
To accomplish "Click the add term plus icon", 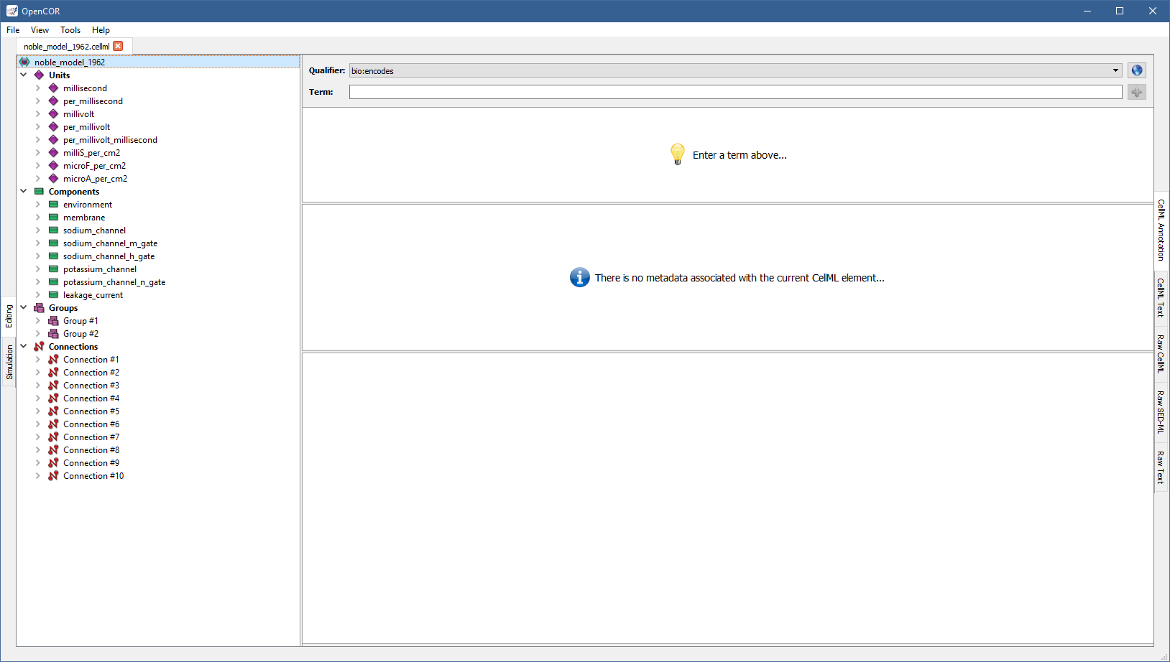I will click(x=1136, y=92).
